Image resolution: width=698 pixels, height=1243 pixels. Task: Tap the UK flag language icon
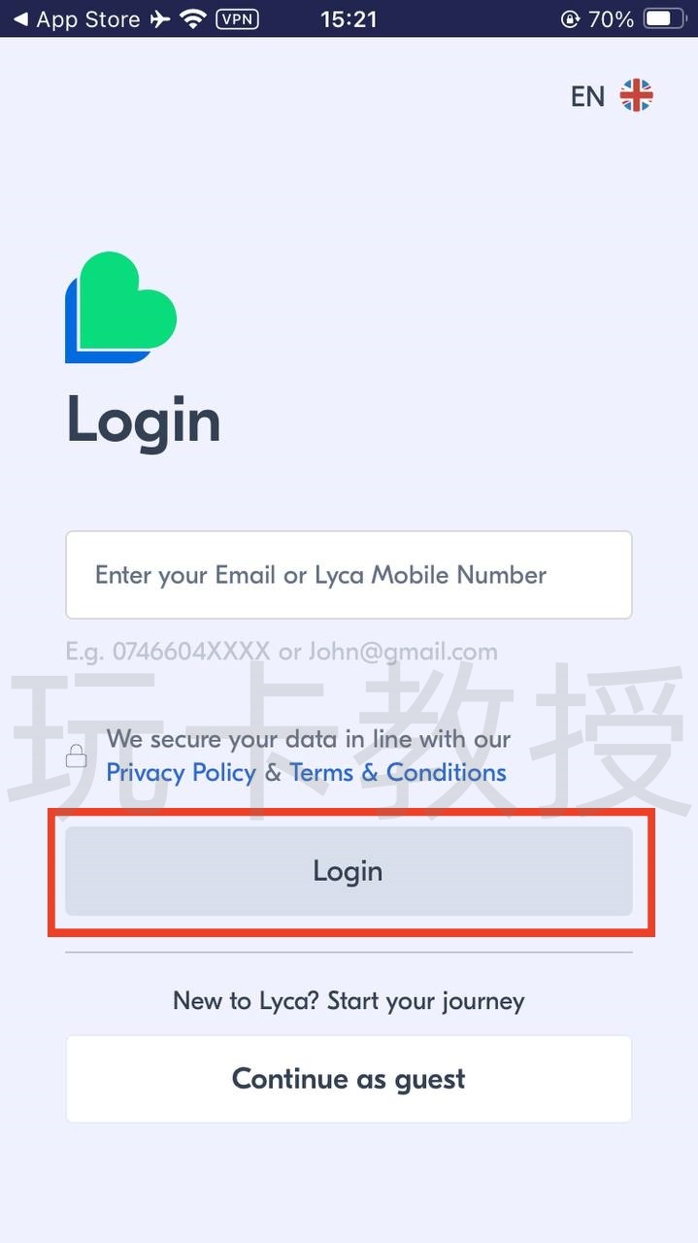637,95
